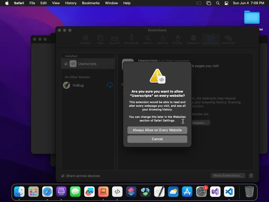Screen dimensions: 269x202
Task: Open Freeform from the Dock
Action: pos(89,191)
